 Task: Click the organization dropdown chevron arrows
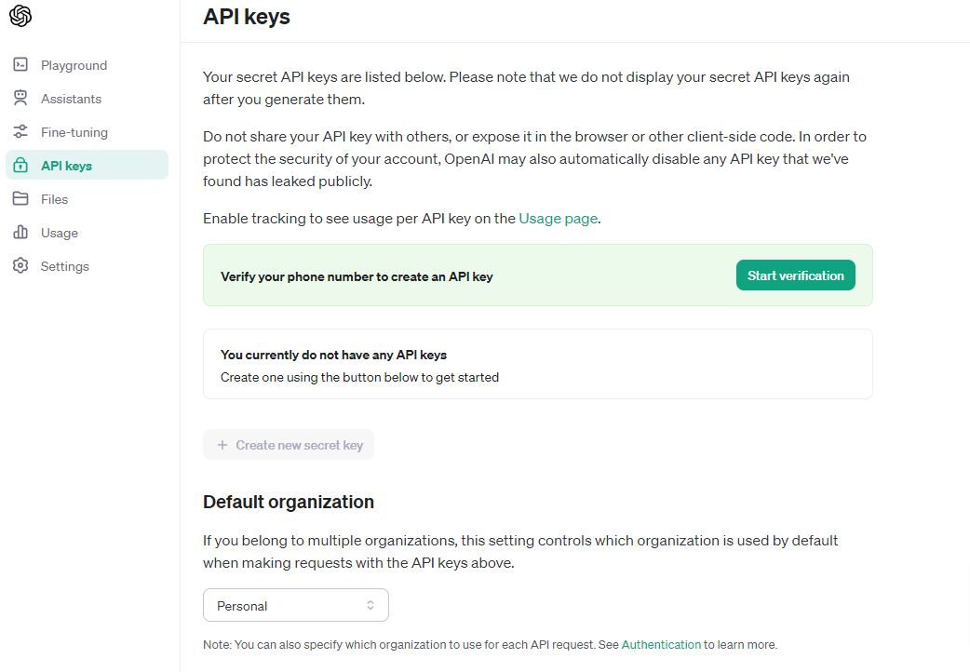point(370,606)
